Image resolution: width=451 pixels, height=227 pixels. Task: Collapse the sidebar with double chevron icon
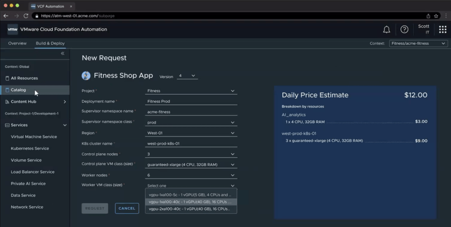[x=63, y=53]
